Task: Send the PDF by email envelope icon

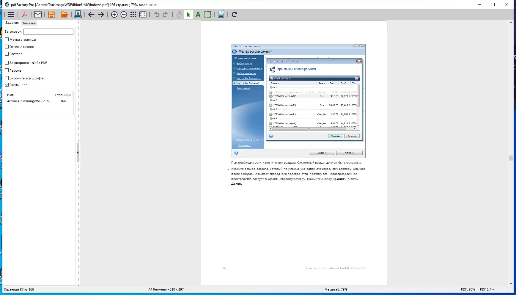Action: (38, 15)
